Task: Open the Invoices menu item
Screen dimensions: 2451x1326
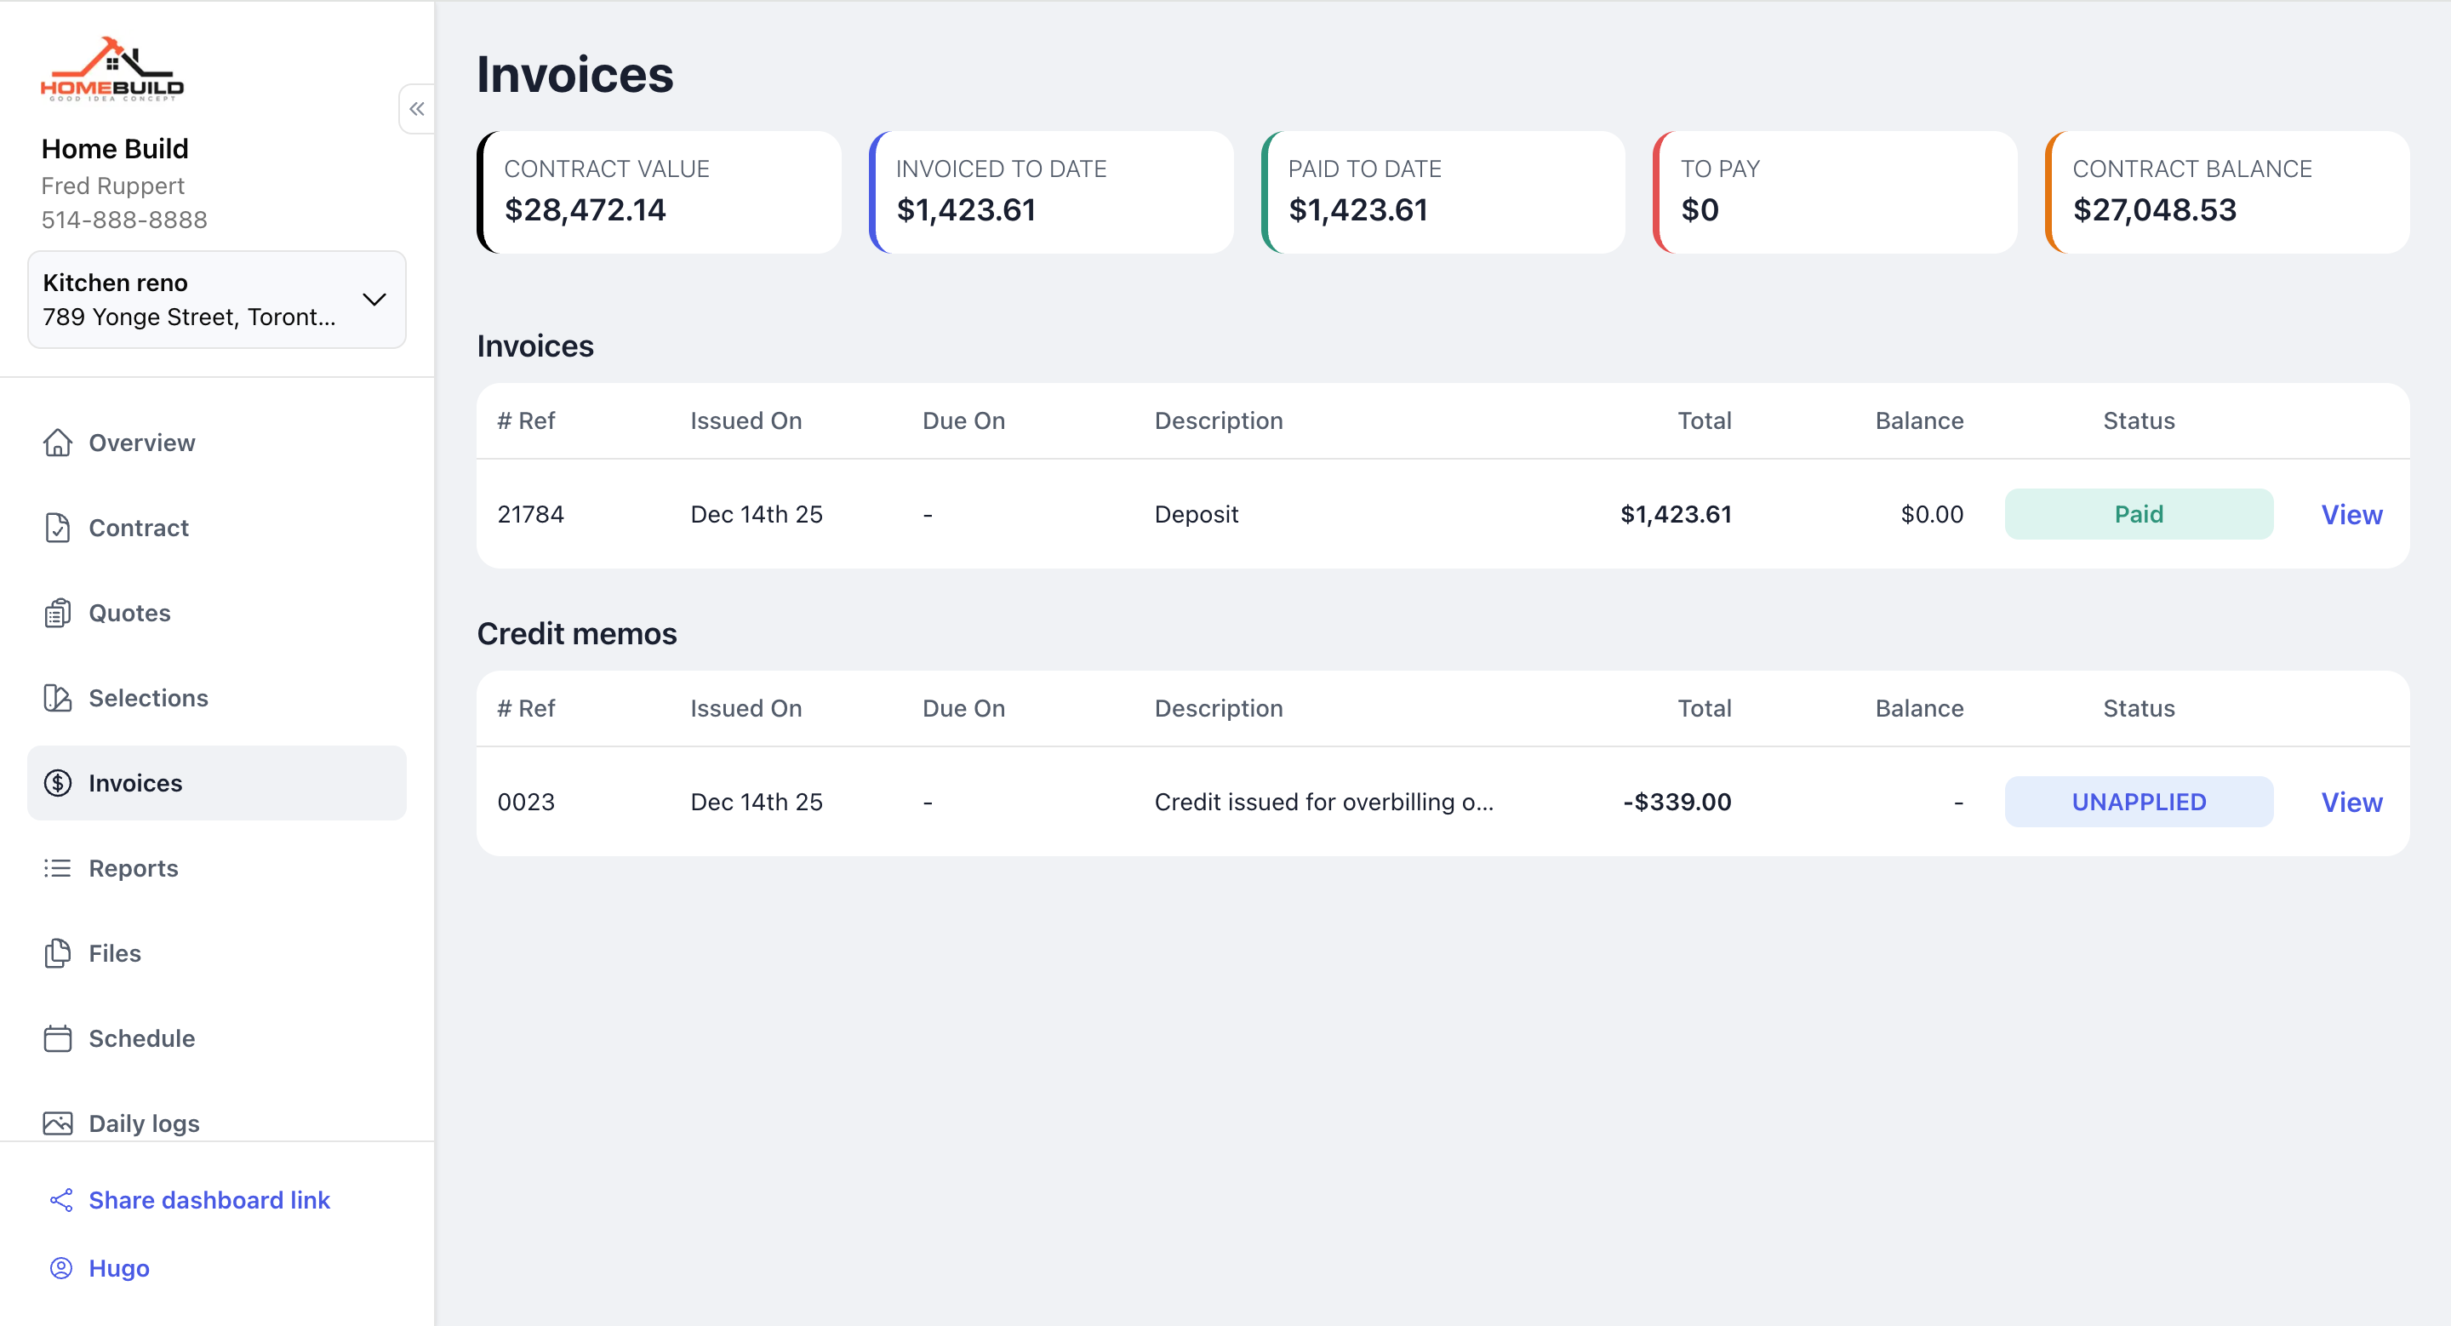Action: 217,783
